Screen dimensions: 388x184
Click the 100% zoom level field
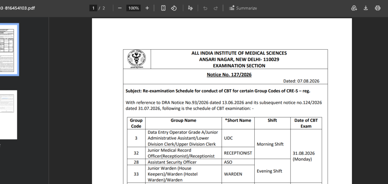134,8
